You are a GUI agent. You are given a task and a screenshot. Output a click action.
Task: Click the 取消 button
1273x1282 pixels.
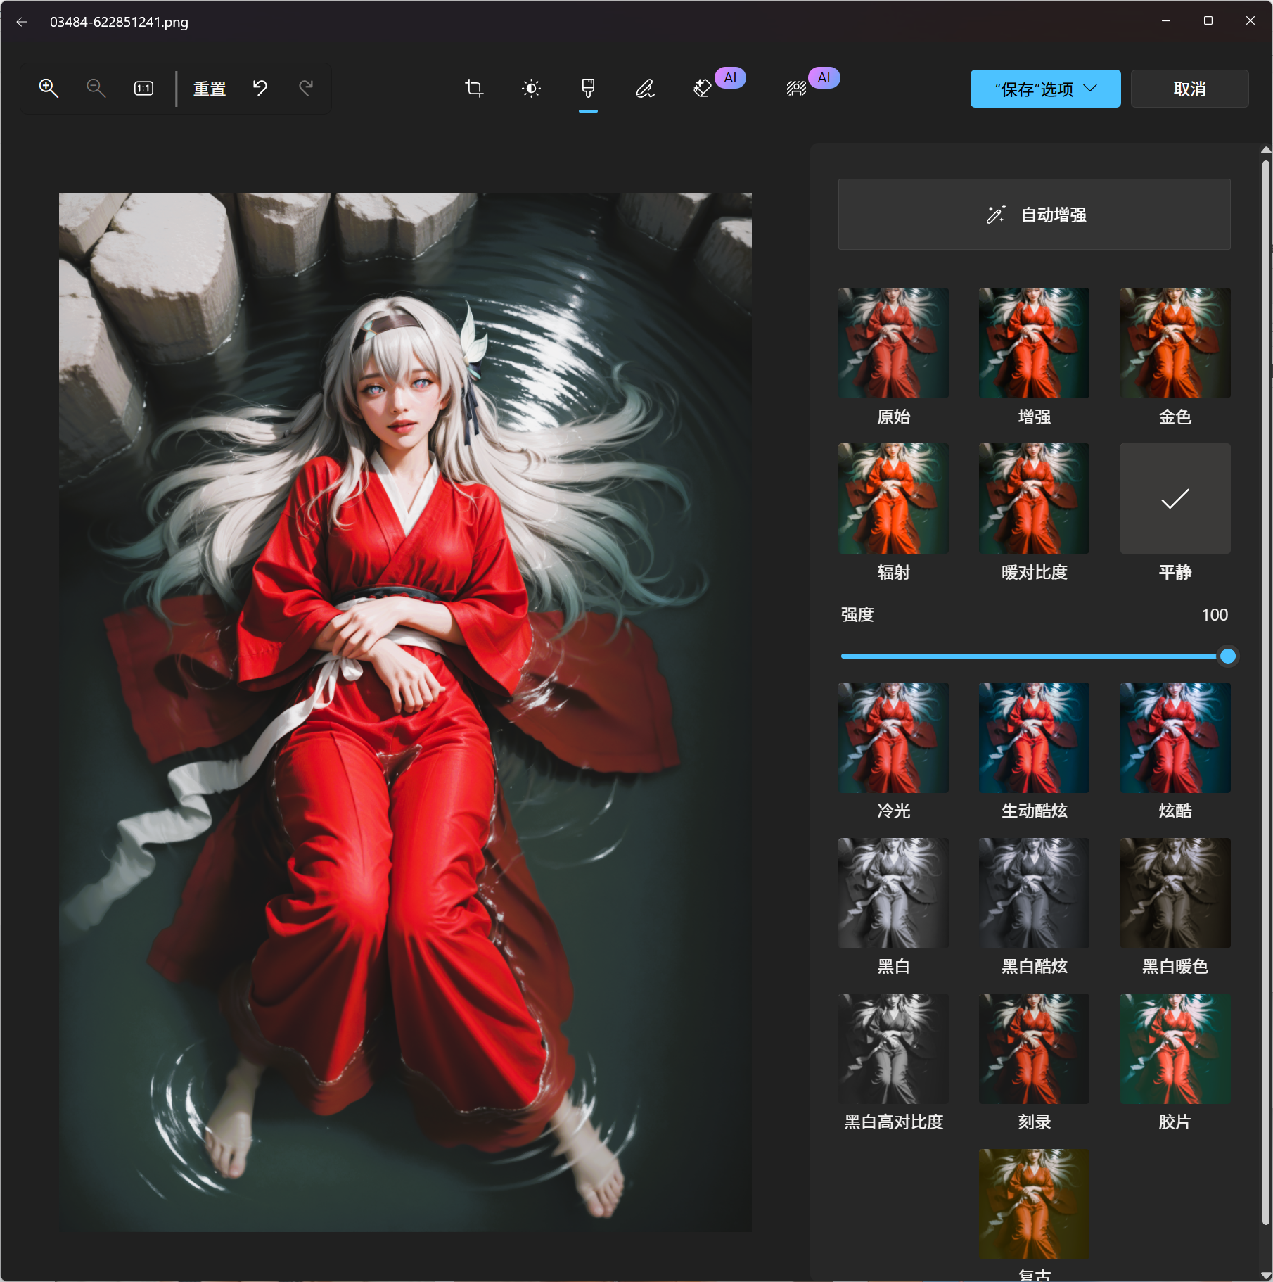click(1189, 89)
